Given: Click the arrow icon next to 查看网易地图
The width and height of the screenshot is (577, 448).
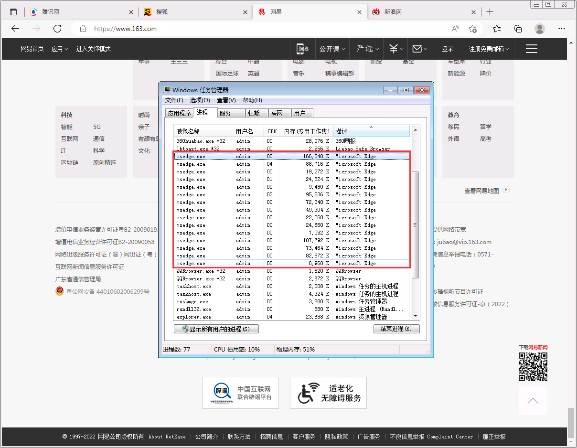Looking at the screenshot, I should pyautogui.click(x=506, y=190).
